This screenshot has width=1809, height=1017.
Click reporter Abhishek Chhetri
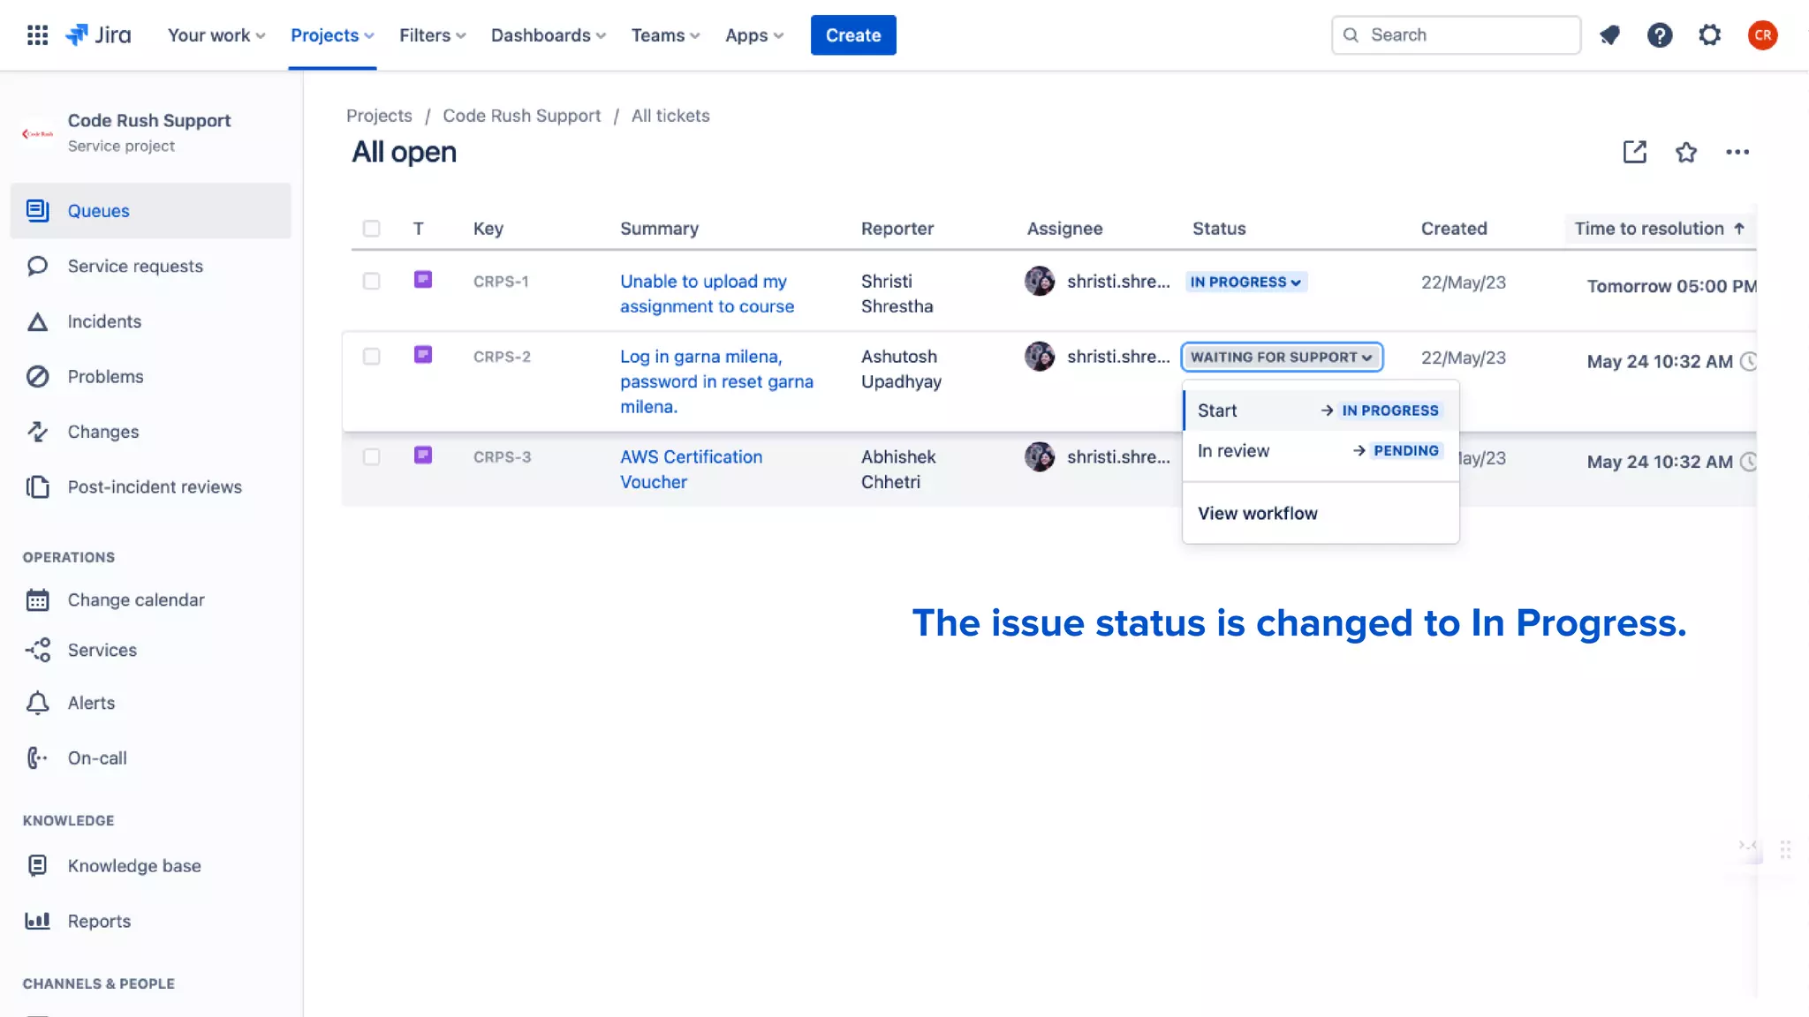point(898,470)
